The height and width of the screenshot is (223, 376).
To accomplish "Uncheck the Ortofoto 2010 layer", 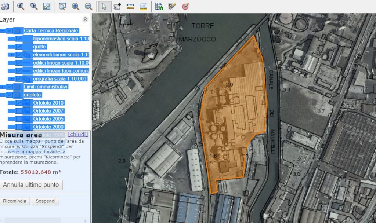I will [18, 103].
